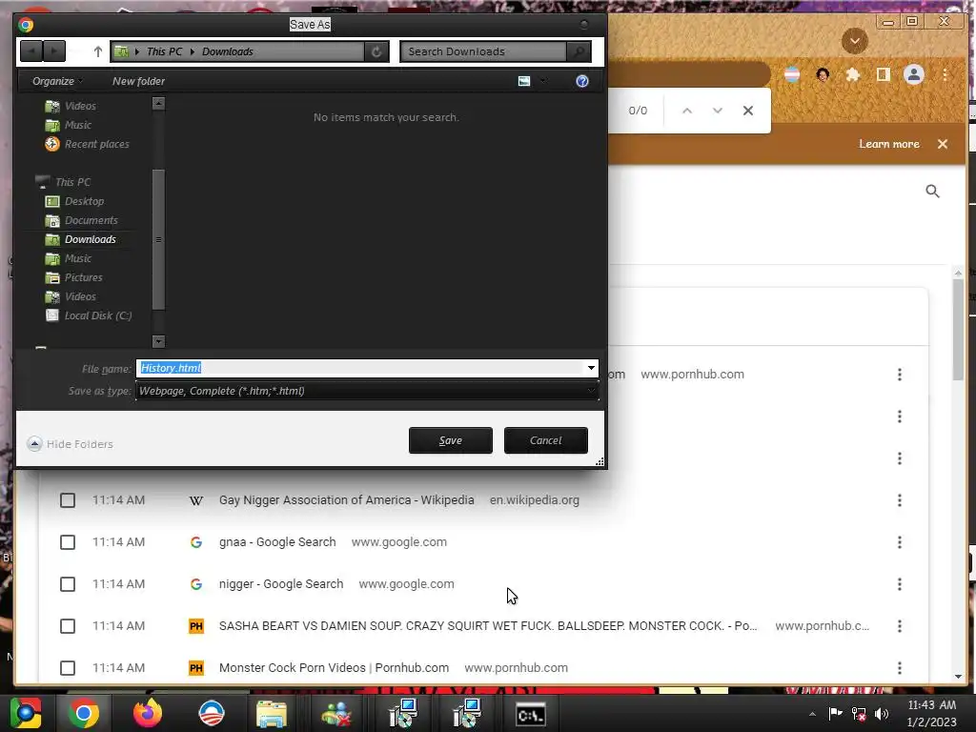Viewport: 976px width, 732px height.
Task: Click the File name text field
Action: pyautogui.click(x=360, y=368)
